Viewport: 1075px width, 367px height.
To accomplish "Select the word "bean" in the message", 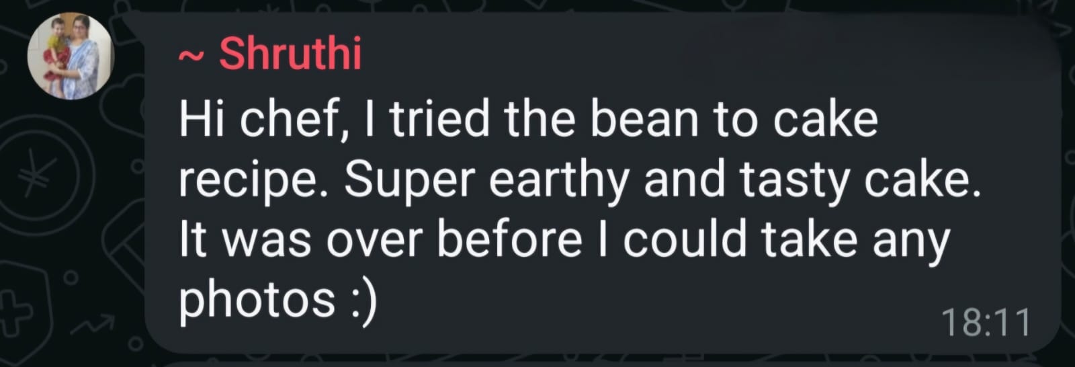I will click(x=644, y=119).
